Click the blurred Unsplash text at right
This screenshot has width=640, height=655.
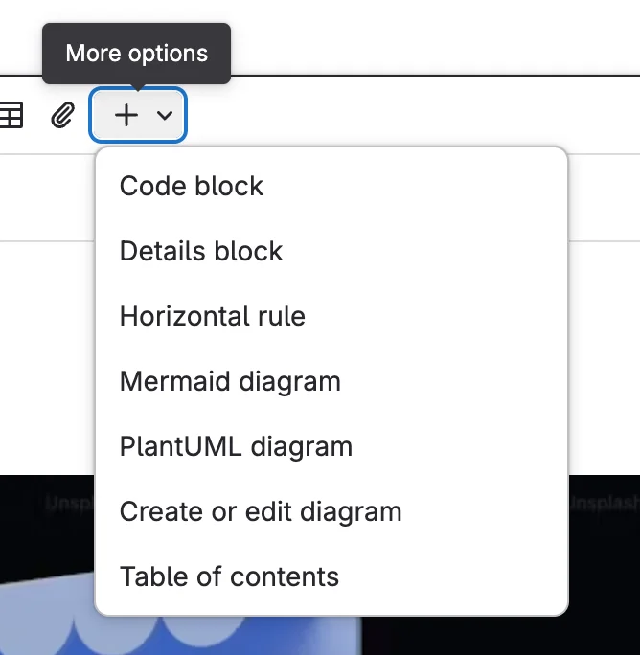pyautogui.click(x=604, y=503)
